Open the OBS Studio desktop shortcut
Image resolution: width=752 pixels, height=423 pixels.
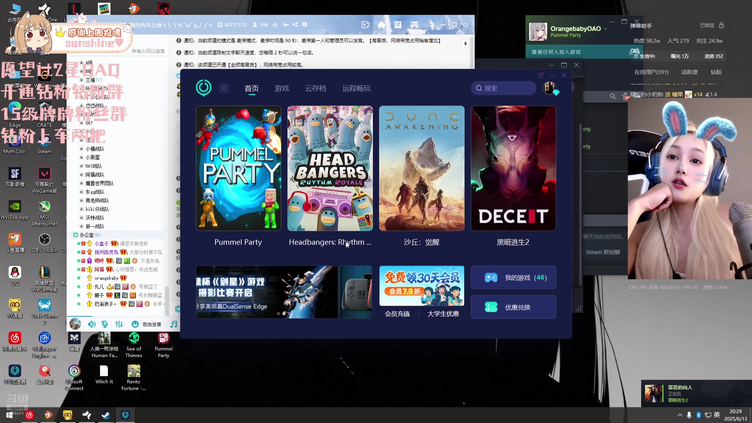pos(45,242)
